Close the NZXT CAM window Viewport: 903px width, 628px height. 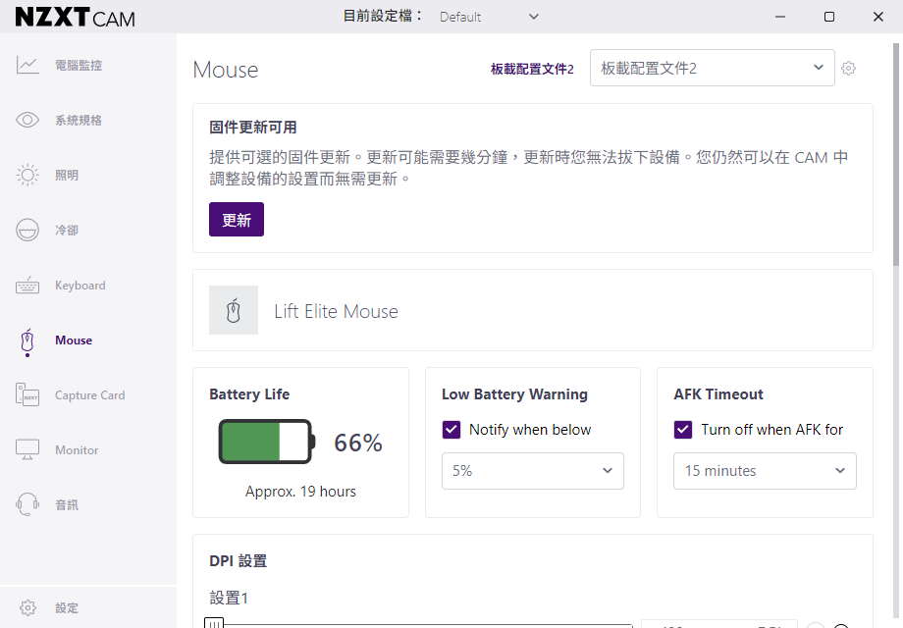pos(878,17)
